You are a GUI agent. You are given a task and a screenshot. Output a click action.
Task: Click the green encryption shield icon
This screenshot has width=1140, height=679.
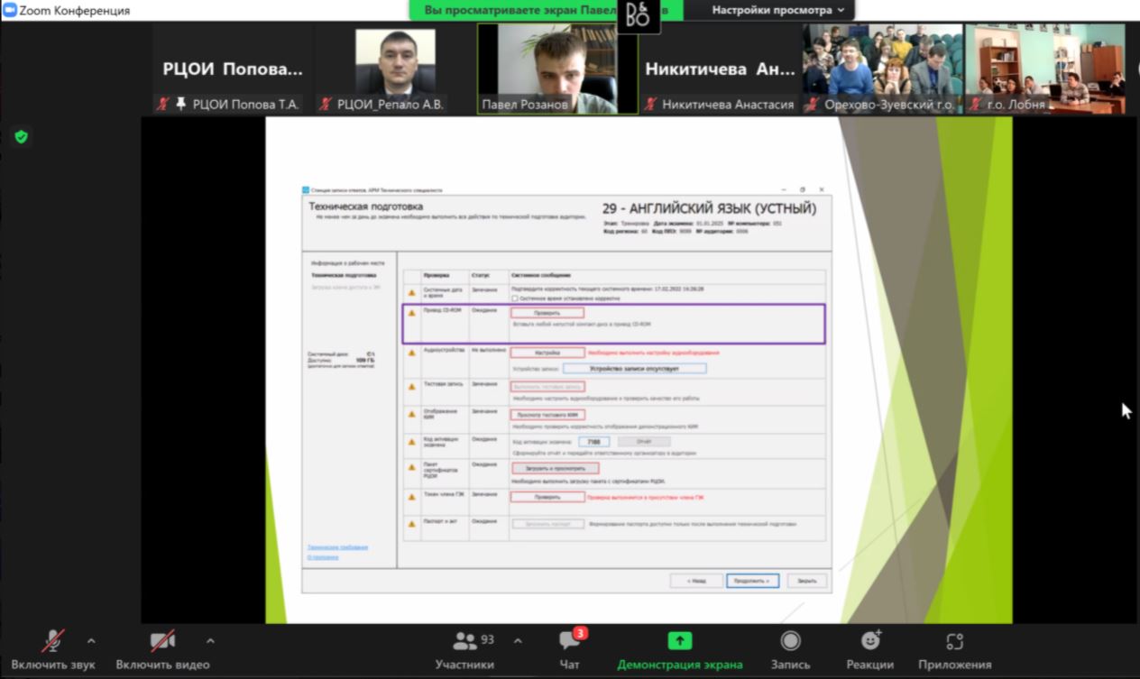(21, 137)
